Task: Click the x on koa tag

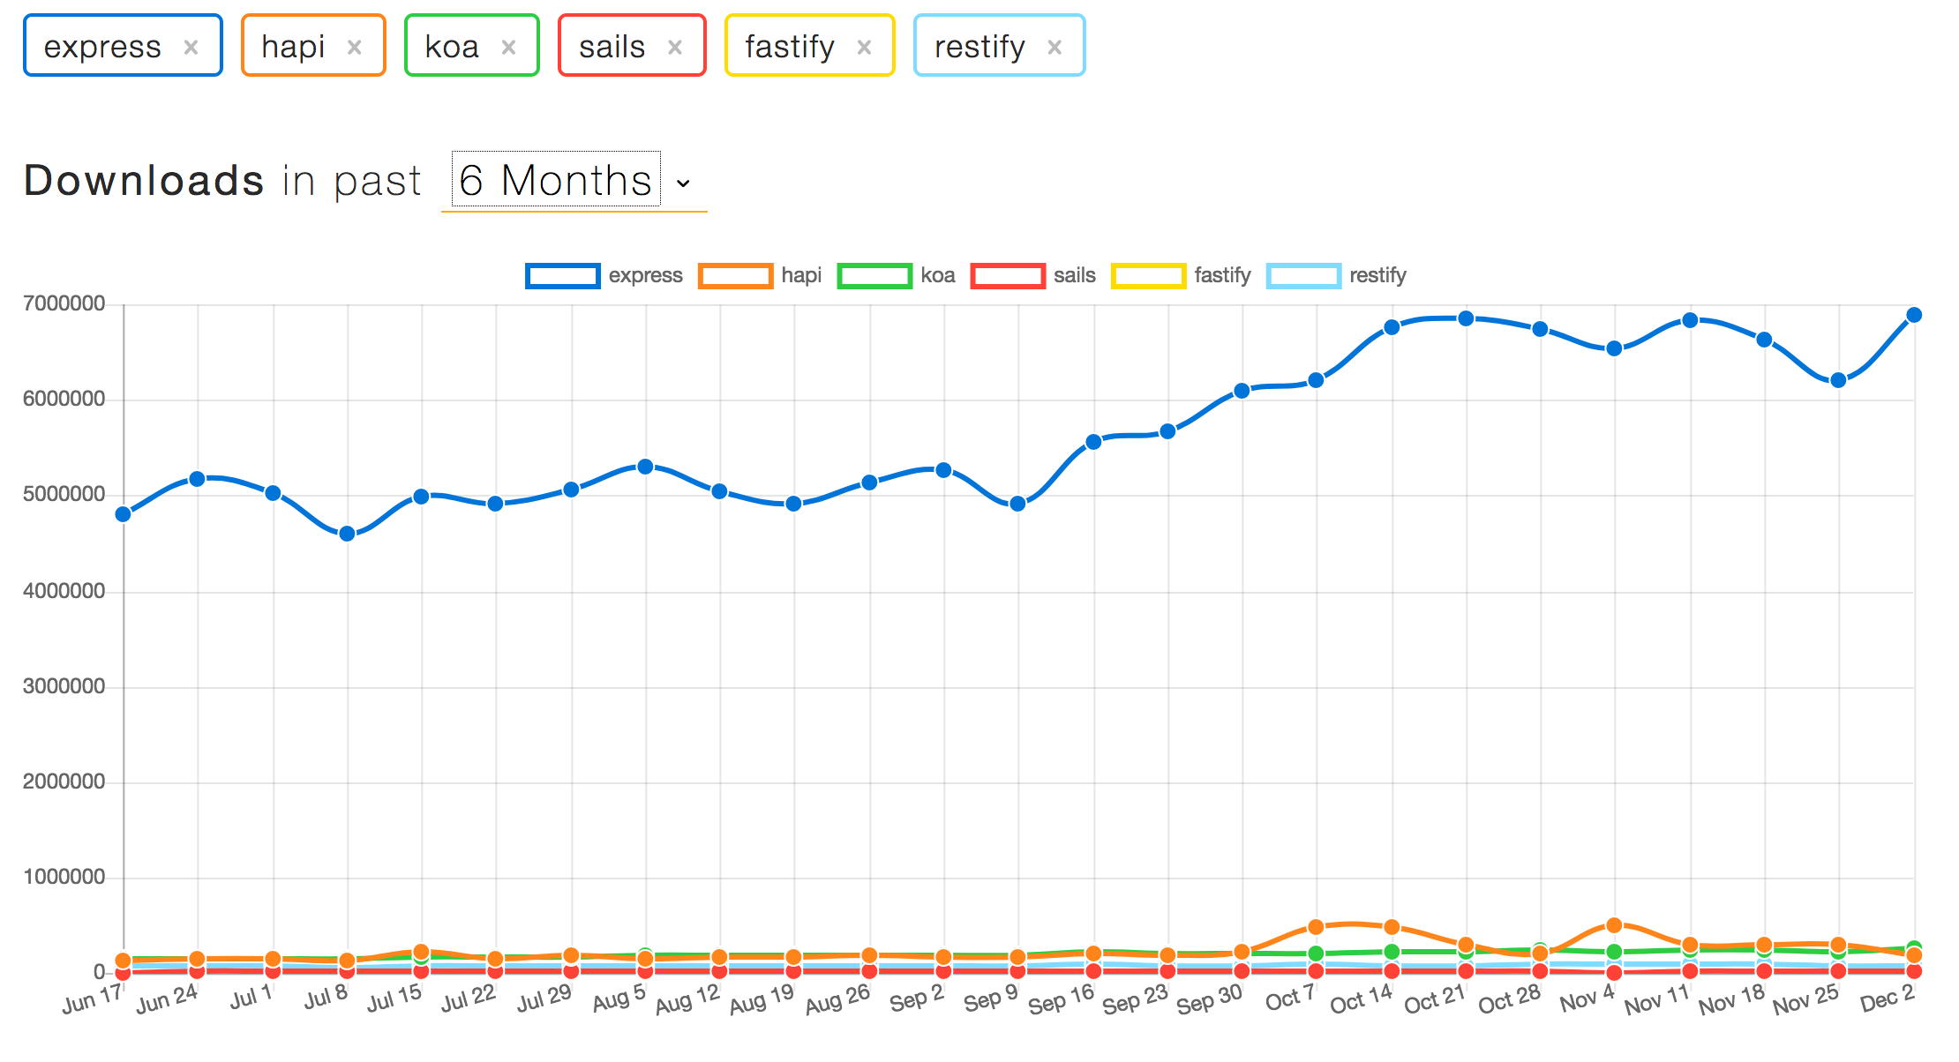Action: [508, 48]
